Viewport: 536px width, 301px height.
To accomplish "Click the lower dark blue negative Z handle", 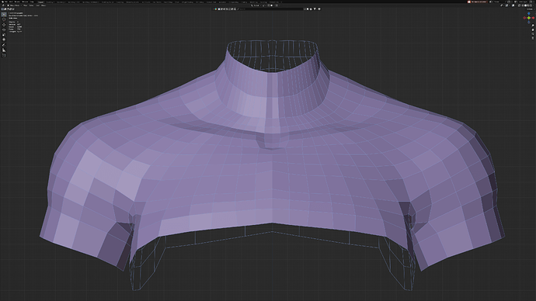I will point(529,22).
